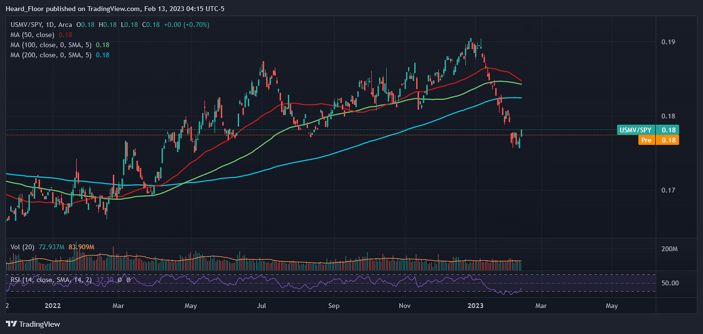Screen dimensions: 703x334
Task: Select the MA (100, close, 0, SMA, 5) label
Action: click(x=51, y=45)
